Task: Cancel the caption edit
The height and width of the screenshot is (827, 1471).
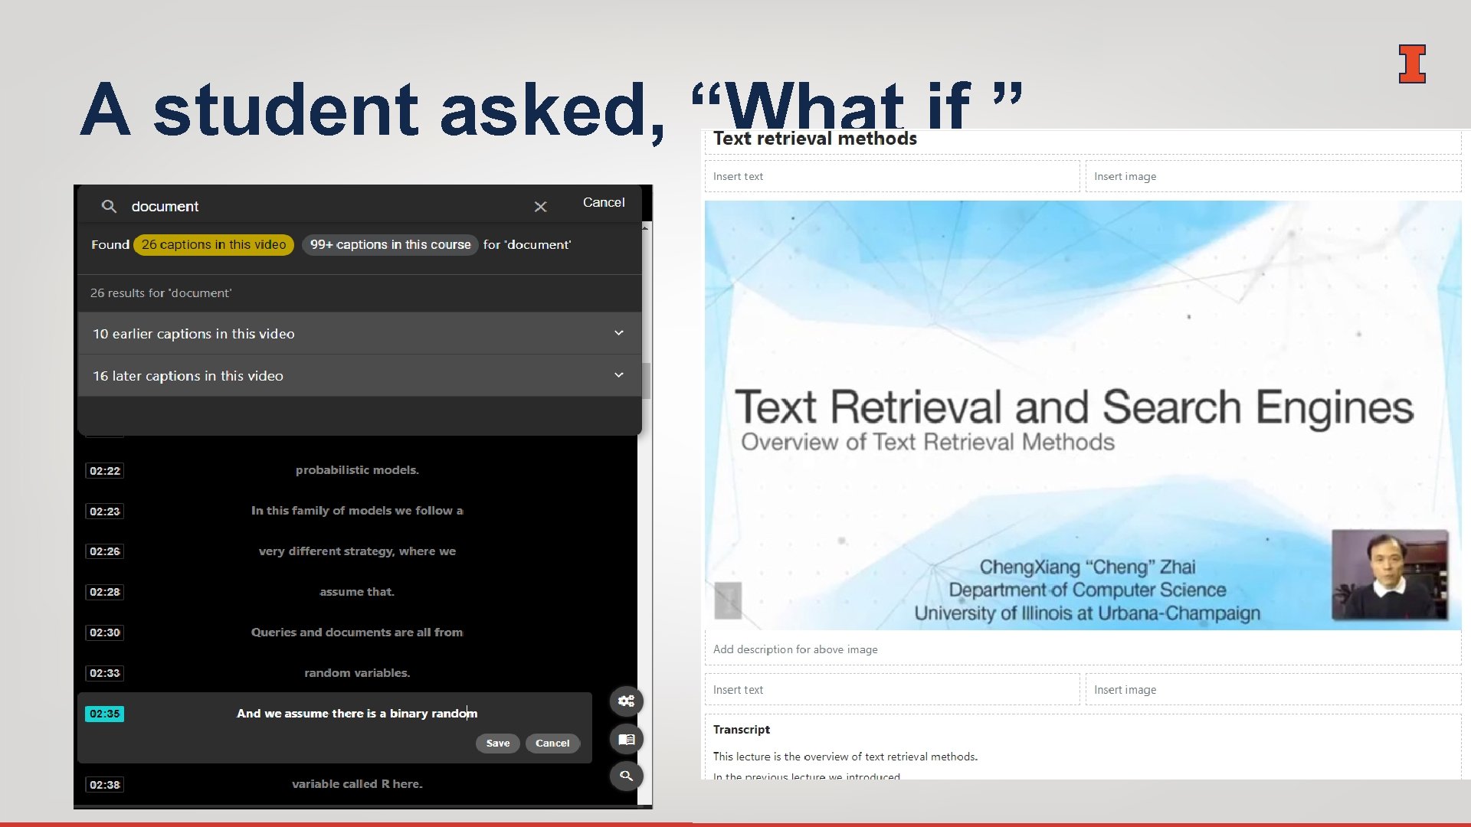Action: click(x=552, y=743)
